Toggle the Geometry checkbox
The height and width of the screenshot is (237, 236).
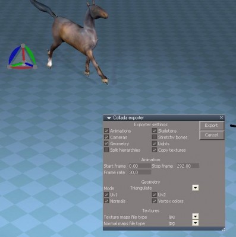[x=106, y=143]
